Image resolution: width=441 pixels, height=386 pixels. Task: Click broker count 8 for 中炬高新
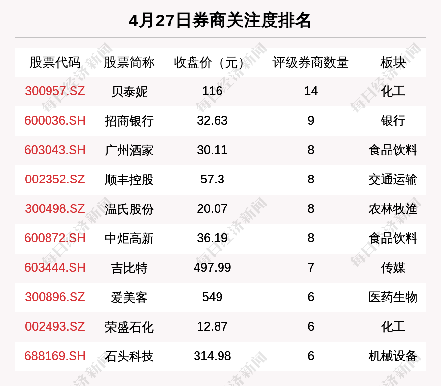pyautogui.click(x=311, y=238)
